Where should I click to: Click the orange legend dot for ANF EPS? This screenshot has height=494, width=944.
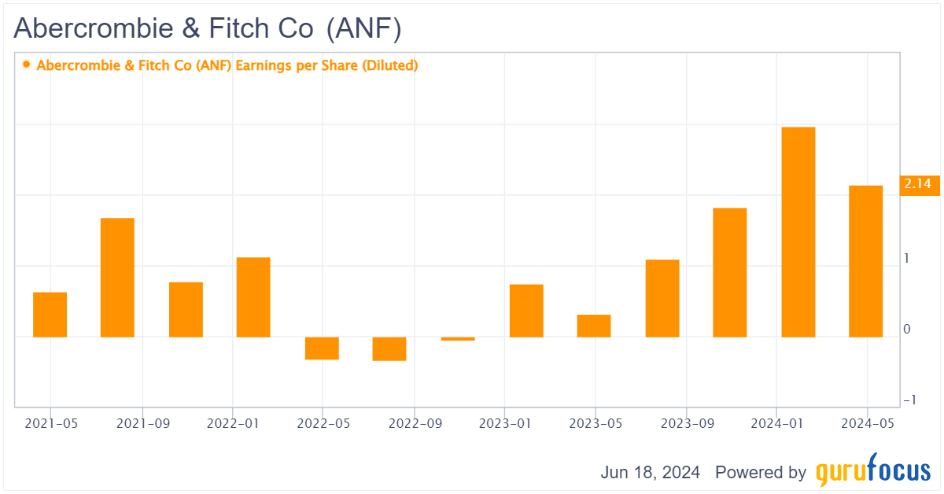click(27, 65)
